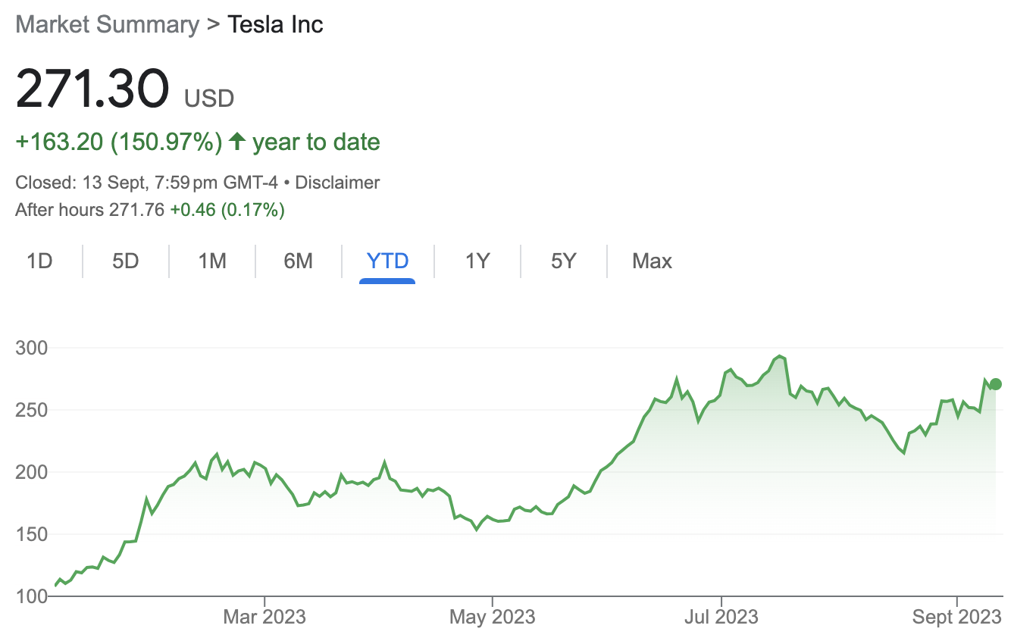Viewport: 1014px width, 641px height.
Task: Click the Disclaimer link
Action: [337, 183]
